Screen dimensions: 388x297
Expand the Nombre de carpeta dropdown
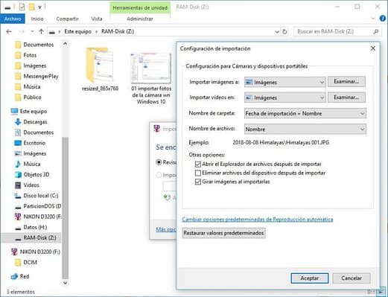[305, 113]
